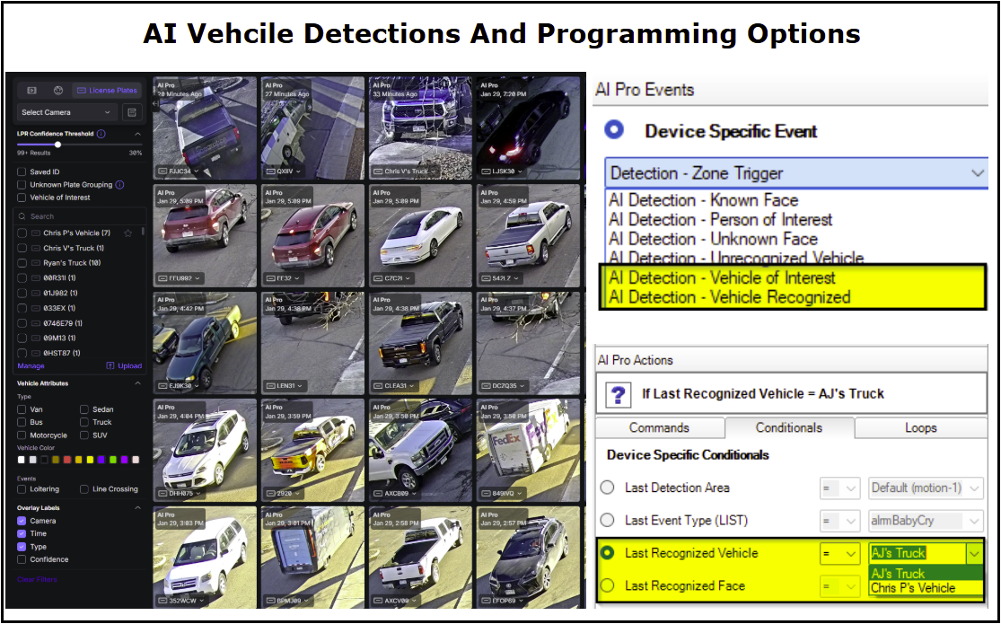Open the Loops tab

point(920,428)
